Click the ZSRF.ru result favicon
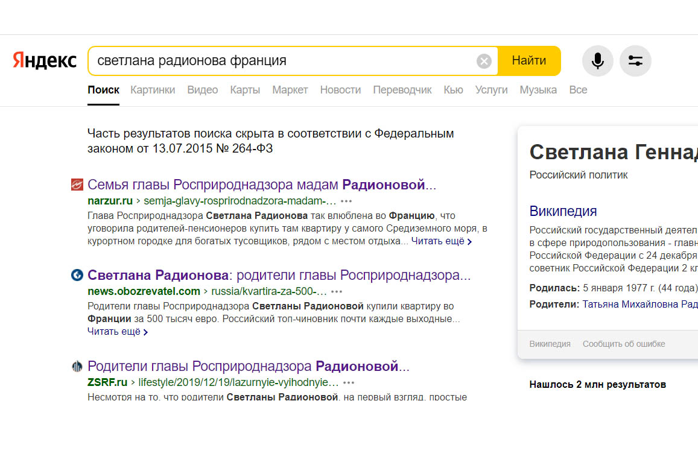The width and height of the screenshot is (698, 465). click(77, 366)
